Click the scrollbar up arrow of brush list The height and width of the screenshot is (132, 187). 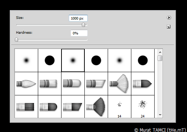coord(160,52)
